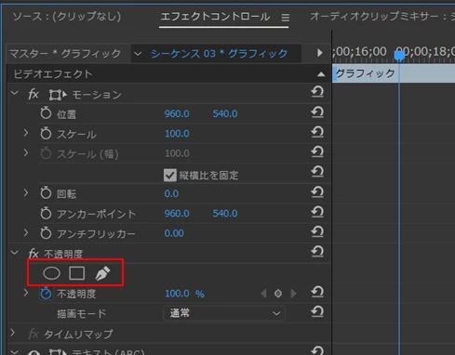Click the アンチフリッカー value 0.00

pyautogui.click(x=174, y=233)
